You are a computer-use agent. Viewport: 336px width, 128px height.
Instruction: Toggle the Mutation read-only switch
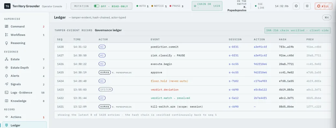tap(96, 6)
